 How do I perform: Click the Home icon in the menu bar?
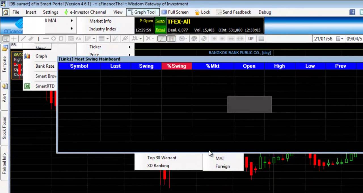click(x=6, y=12)
